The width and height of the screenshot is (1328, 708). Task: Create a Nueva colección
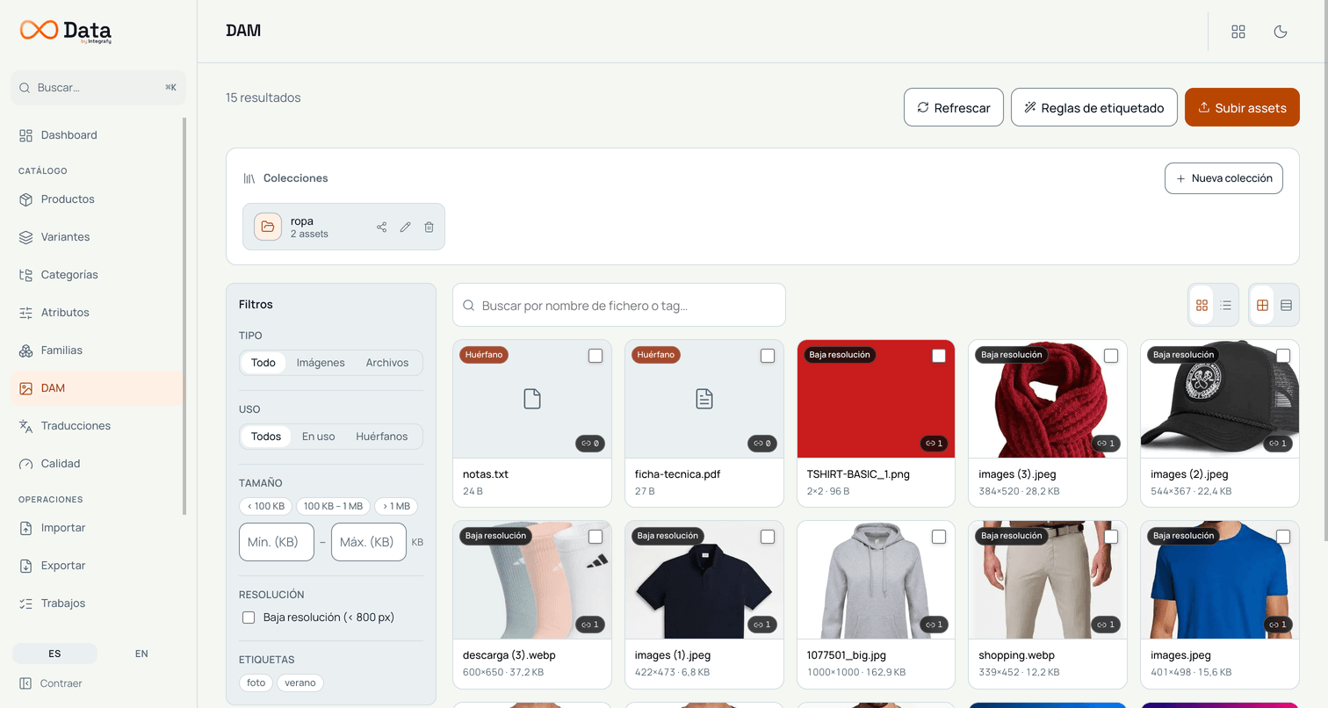pyautogui.click(x=1223, y=178)
